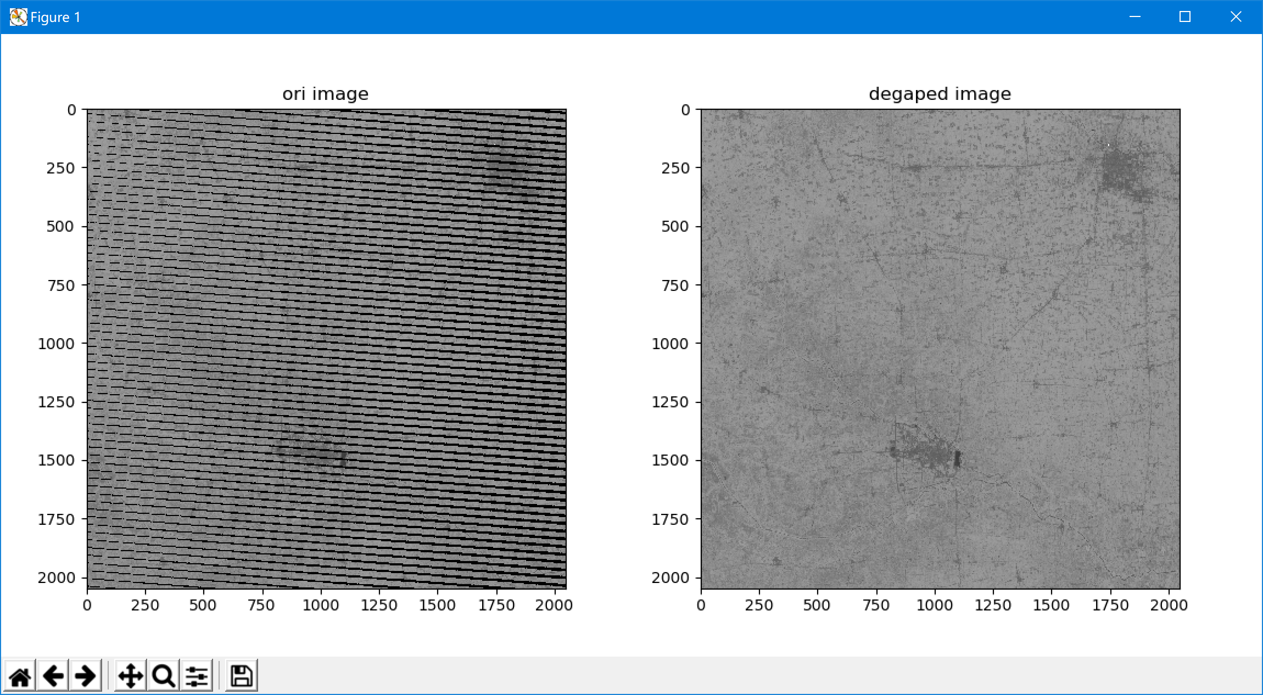Maximize the Figure 1 window
The image size is (1263, 695).
[x=1184, y=17]
